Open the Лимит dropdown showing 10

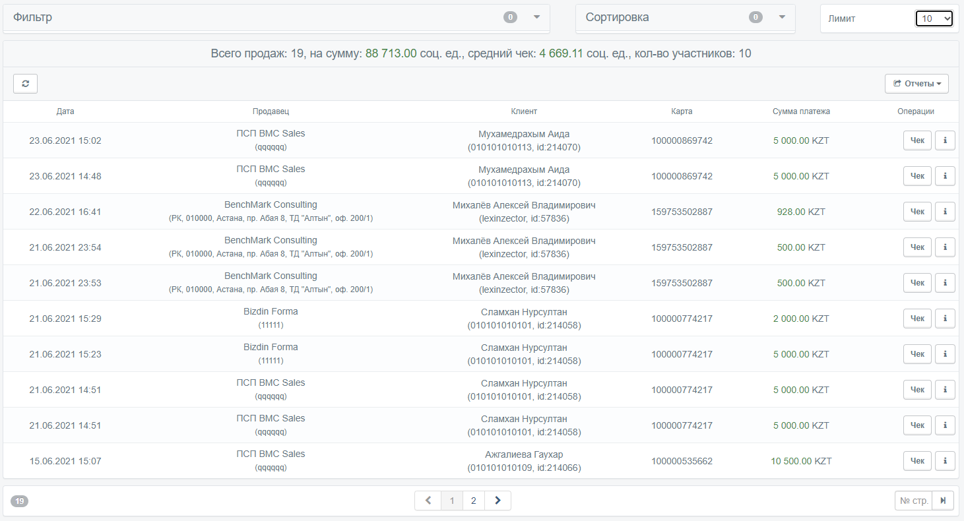(934, 18)
